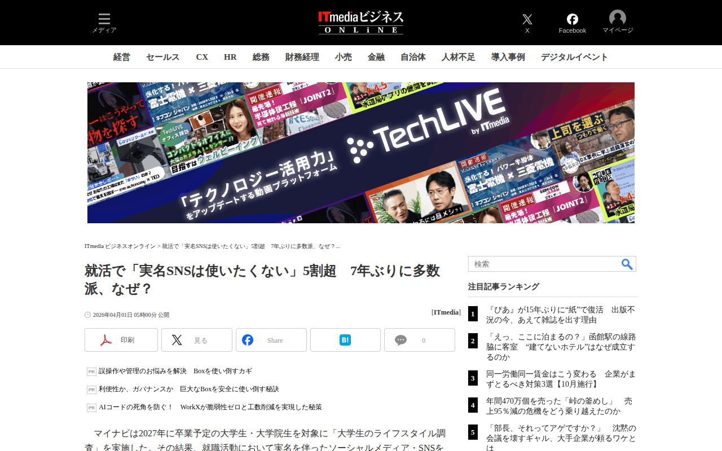Click the TechLIVE banner advertisement
The height and width of the screenshot is (451, 722).
[361, 153]
